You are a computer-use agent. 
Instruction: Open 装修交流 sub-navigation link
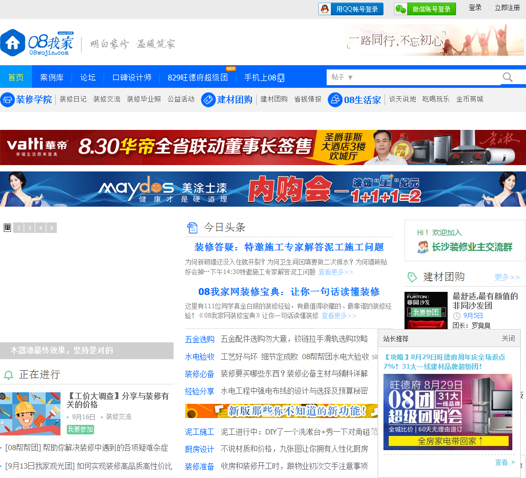coord(107,99)
